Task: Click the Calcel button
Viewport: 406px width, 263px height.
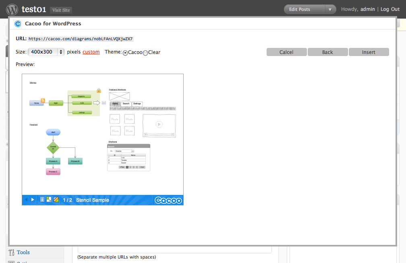Action: pyautogui.click(x=287, y=52)
